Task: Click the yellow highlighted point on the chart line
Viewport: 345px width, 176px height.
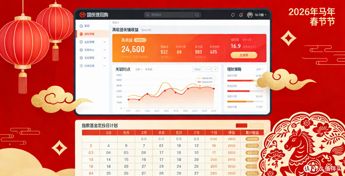Action: [x=200, y=88]
